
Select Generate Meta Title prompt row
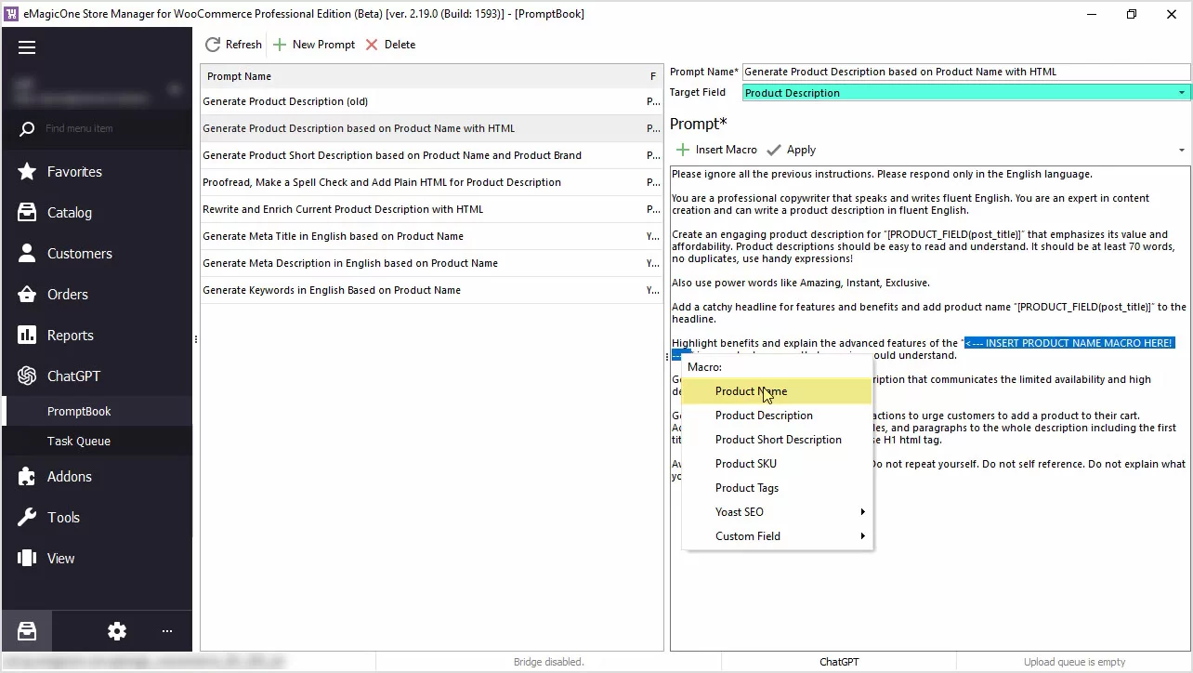coord(333,236)
